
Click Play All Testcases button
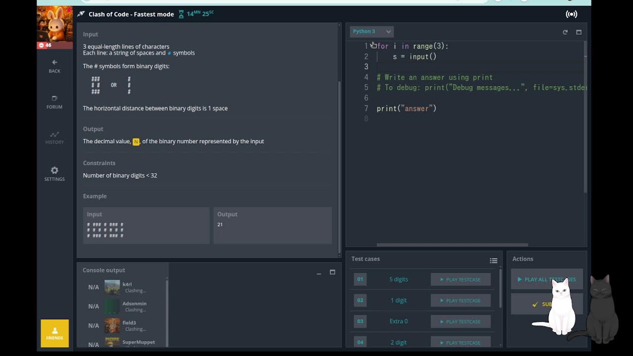click(546, 279)
